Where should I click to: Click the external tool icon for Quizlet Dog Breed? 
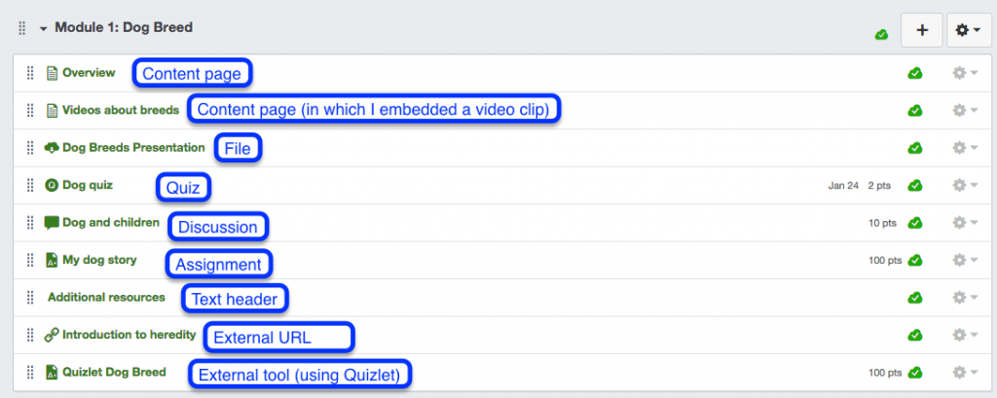coord(53,372)
